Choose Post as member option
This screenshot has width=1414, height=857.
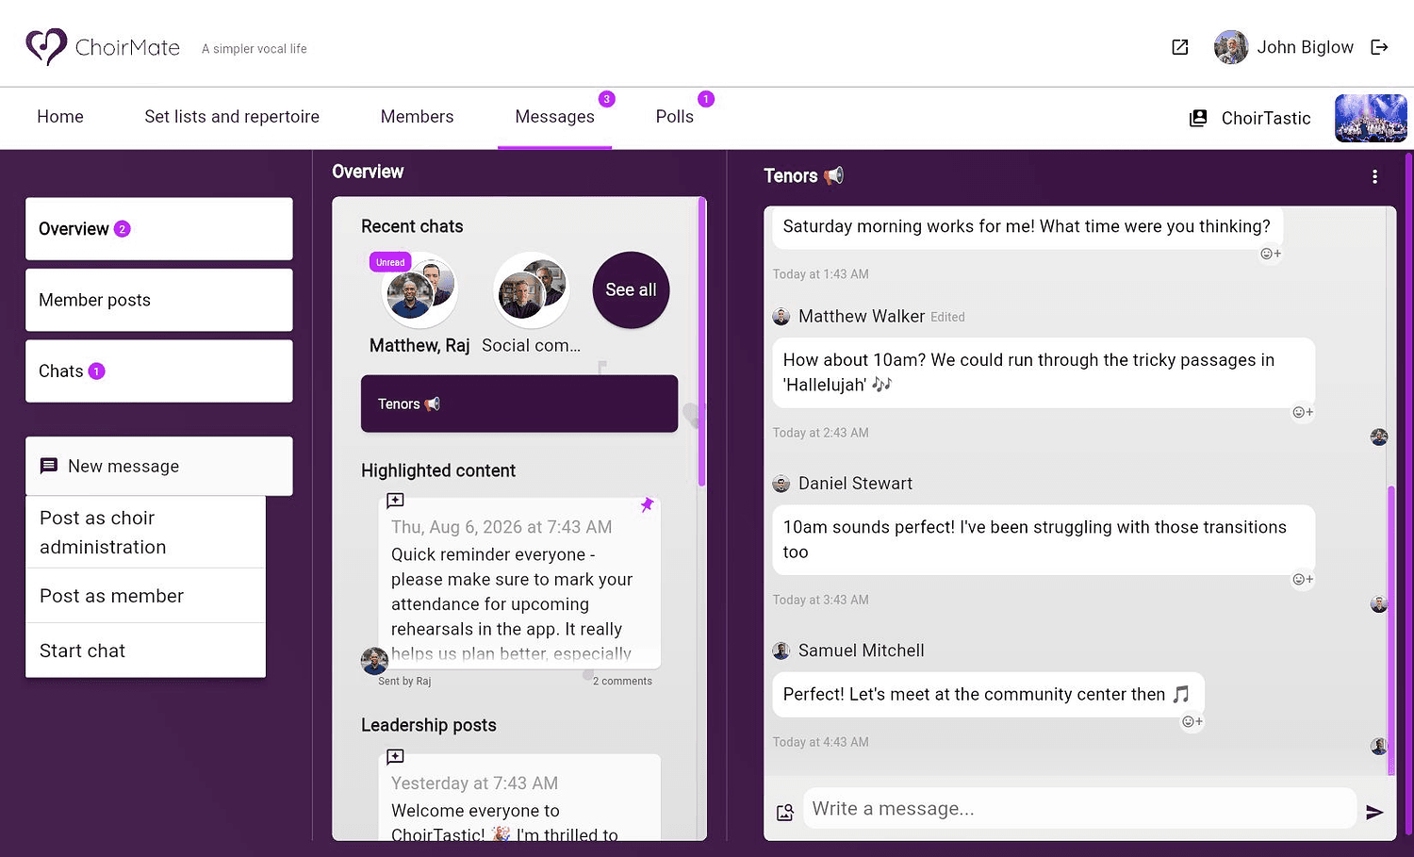(x=145, y=596)
